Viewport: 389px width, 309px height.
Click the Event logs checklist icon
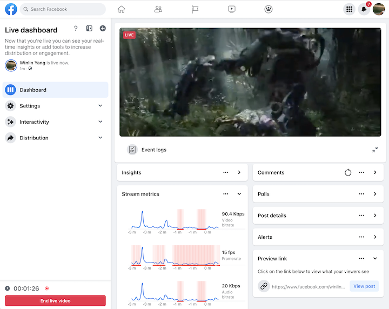(132, 150)
